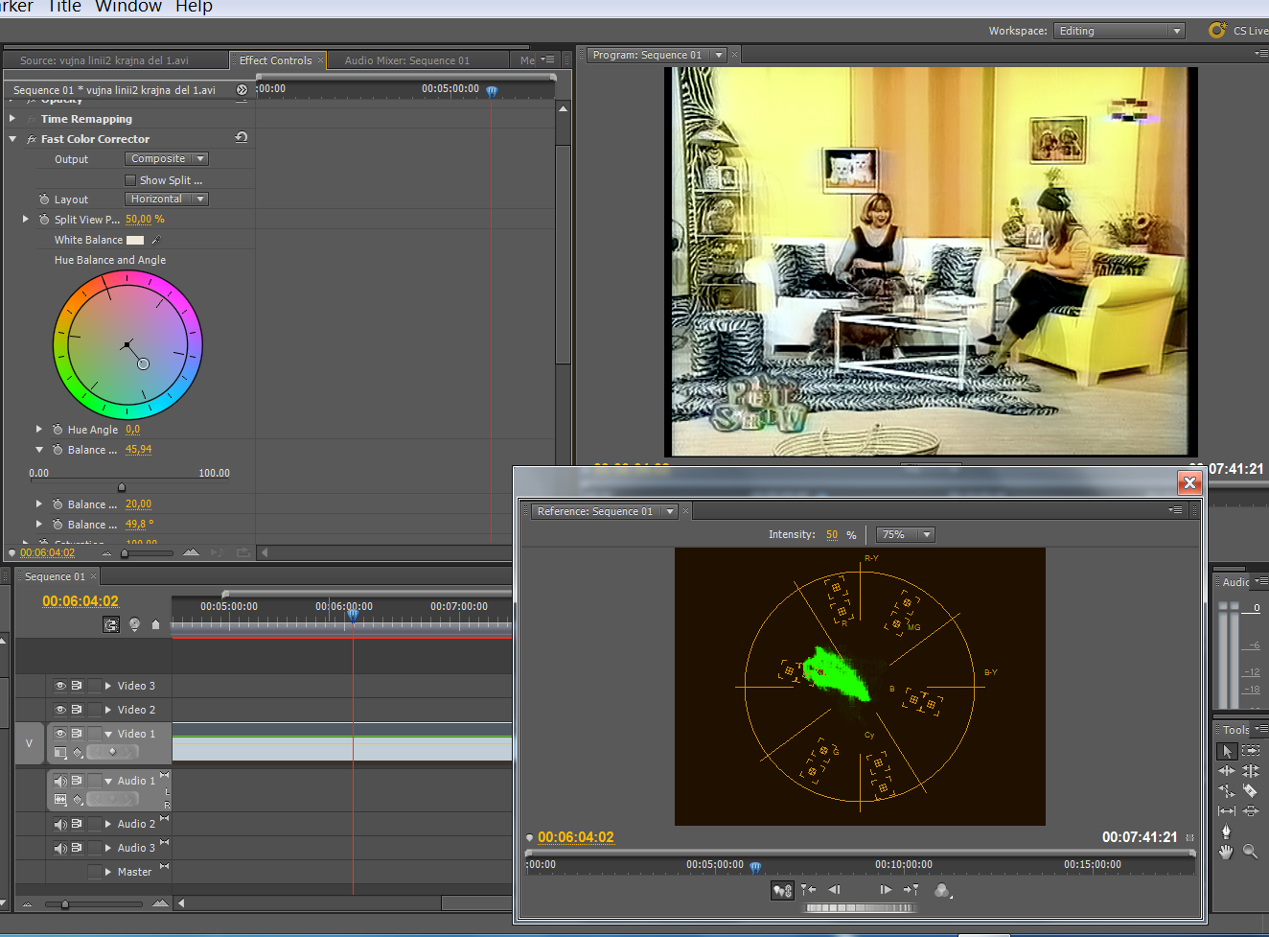Select the Pen tool

click(1226, 832)
